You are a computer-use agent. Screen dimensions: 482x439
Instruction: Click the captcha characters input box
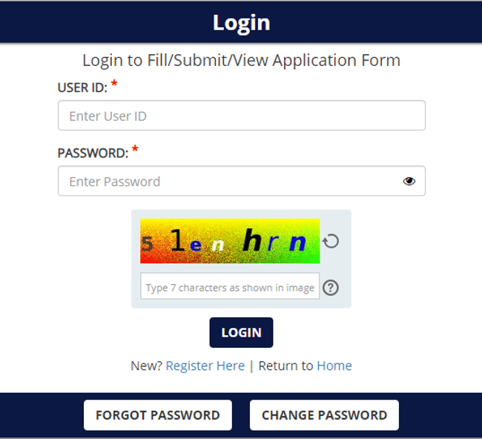pos(230,287)
